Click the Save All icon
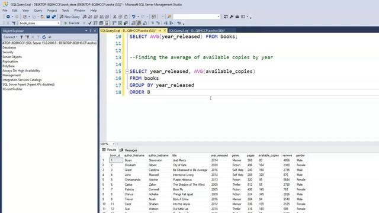 [x=54, y=17]
